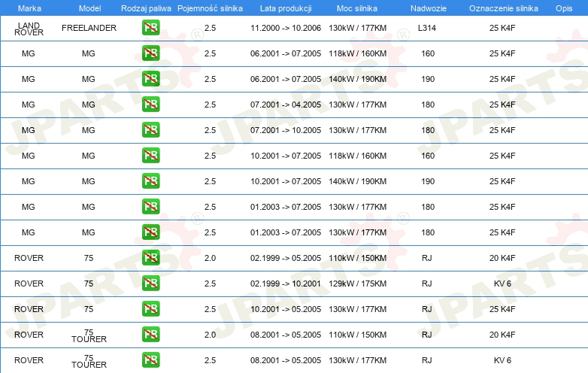The width and height of the screenshot is (588, 373).
Task: Click fuel icon in Rover 75 Tourer 2.5 row
Action: point(150,360)
